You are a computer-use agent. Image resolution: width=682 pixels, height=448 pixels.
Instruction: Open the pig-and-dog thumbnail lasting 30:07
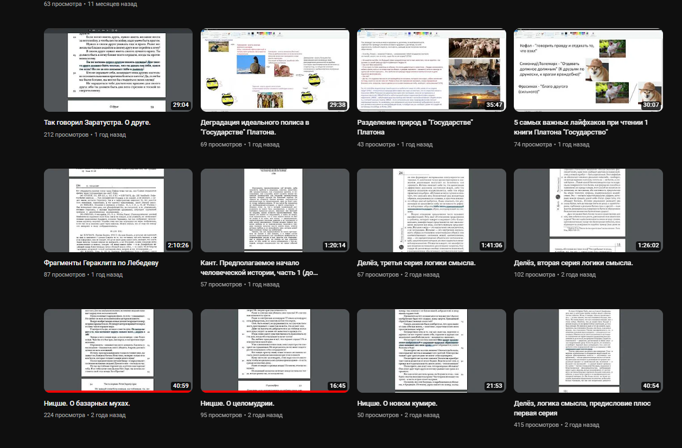588,69
